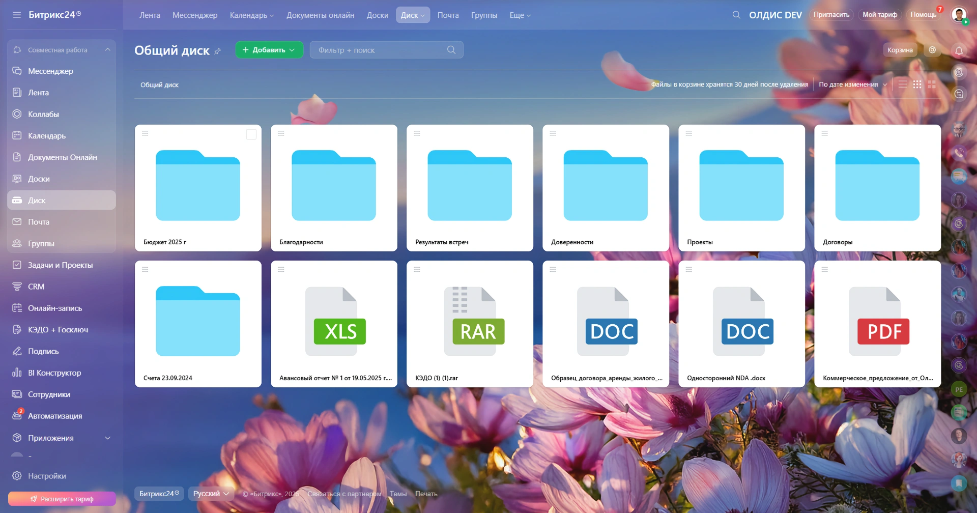Pin the Общий диск page with star icon
This screenshot has height=513, width=977.
(x=217, y=51)
